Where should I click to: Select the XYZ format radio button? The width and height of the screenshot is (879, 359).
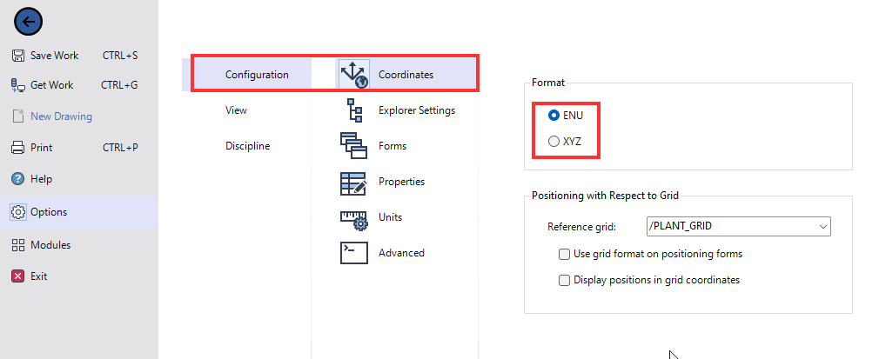click(554, 141)
